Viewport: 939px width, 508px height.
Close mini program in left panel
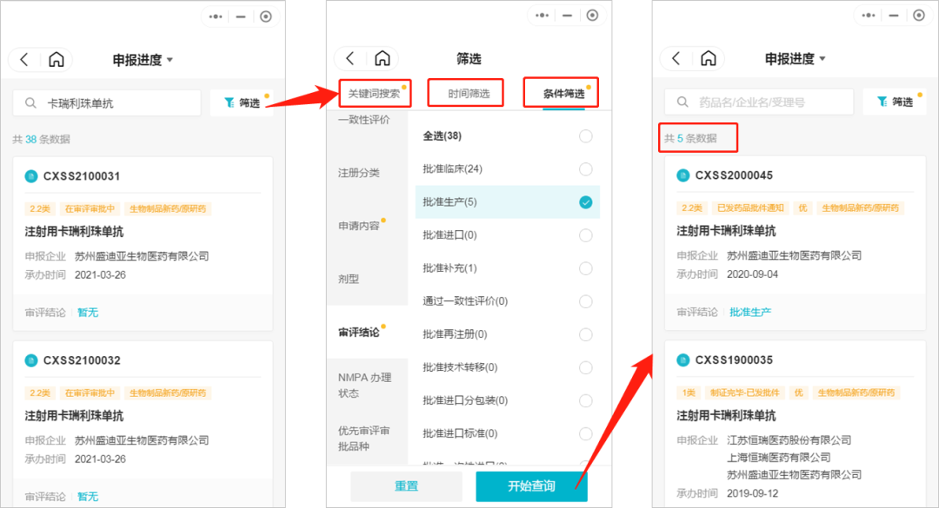[x=266, y=16]
